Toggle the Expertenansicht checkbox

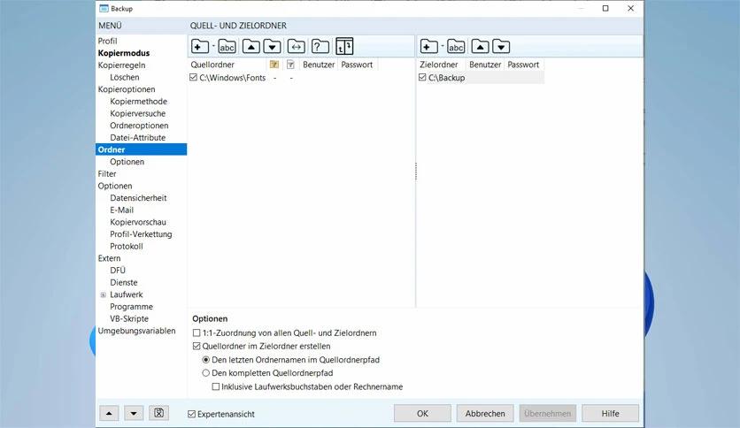191,414
